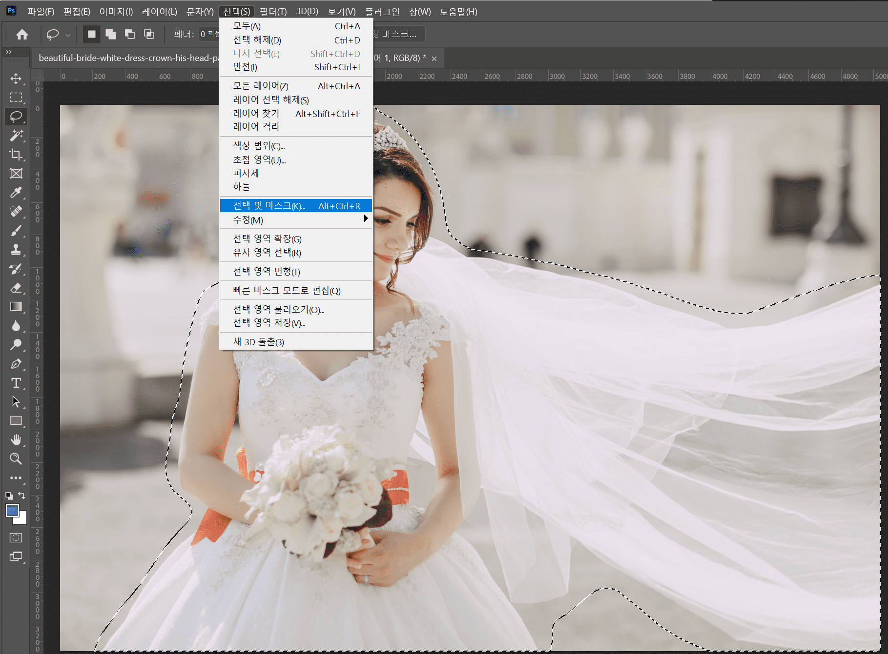Image resolution: width=888 pixels, height=654 pixels.
Task: Choose 반전(I) to invert selection
Action: pyautogui.click(x=296, y=67)
